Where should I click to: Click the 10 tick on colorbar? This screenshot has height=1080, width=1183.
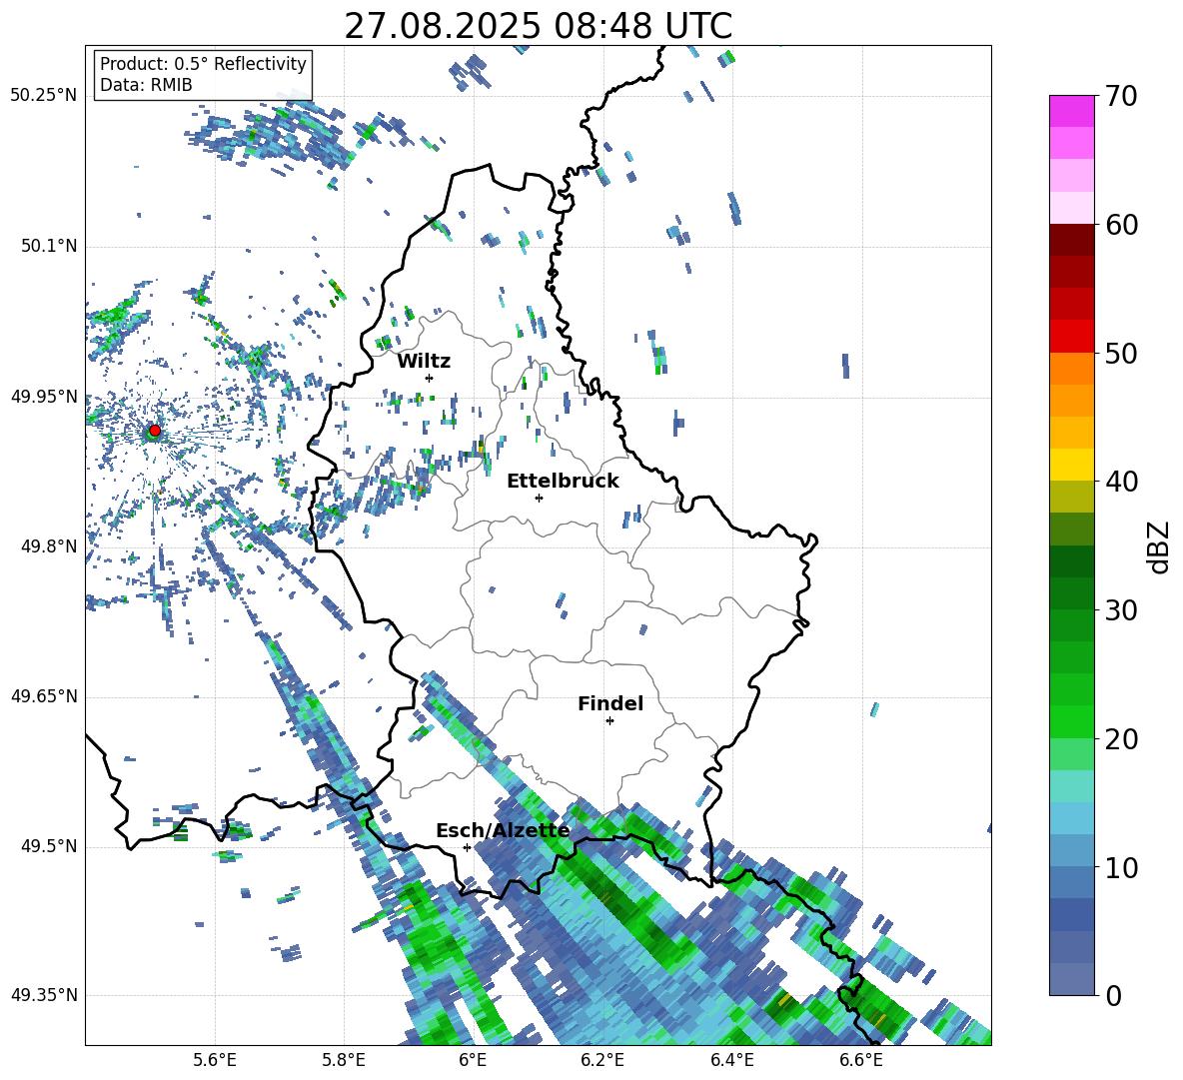(x=1120, y=867)
